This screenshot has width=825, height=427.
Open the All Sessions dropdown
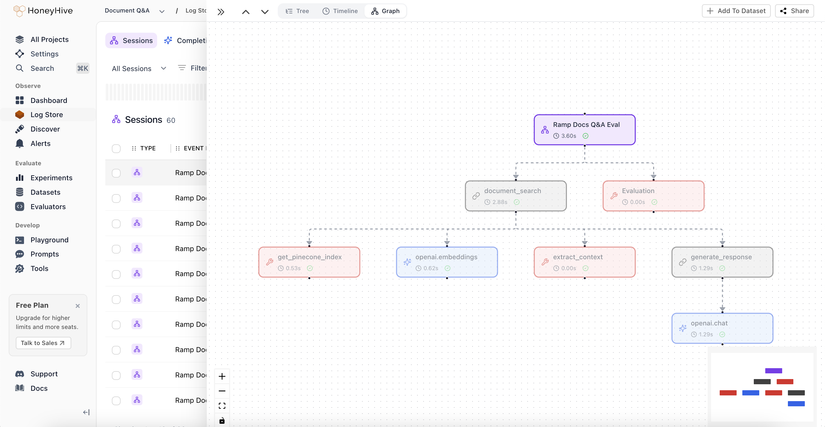pos(139,68)
